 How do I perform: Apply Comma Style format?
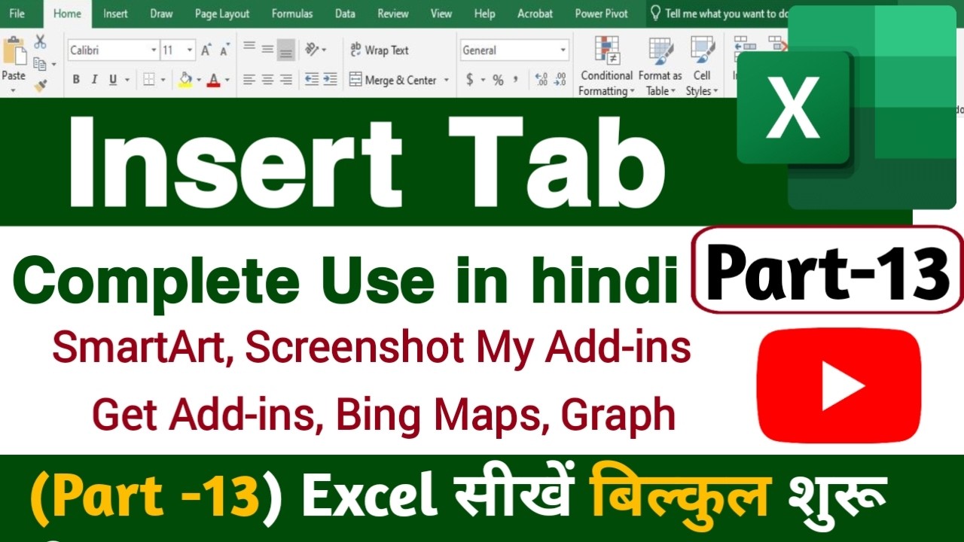coord(516,79)
